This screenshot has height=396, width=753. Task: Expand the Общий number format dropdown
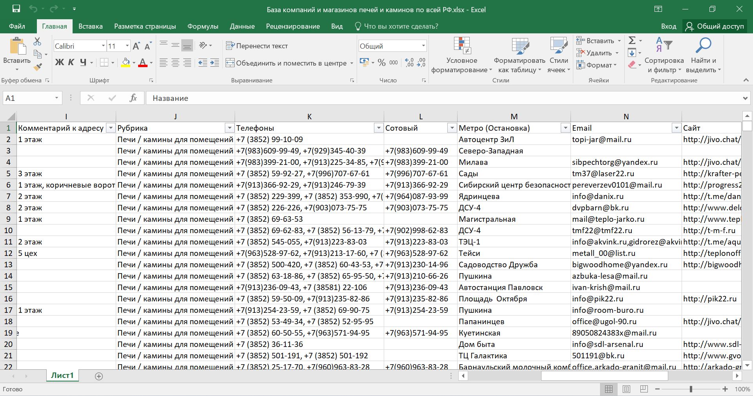pyautogui.click(x=423, y=46)
